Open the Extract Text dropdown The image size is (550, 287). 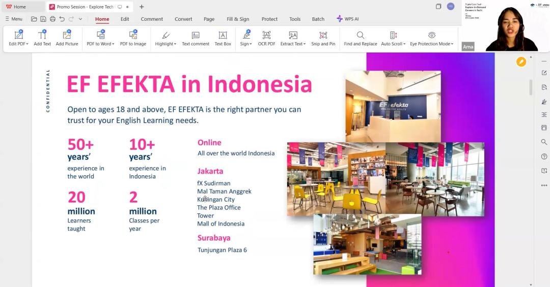click(293, 38)
